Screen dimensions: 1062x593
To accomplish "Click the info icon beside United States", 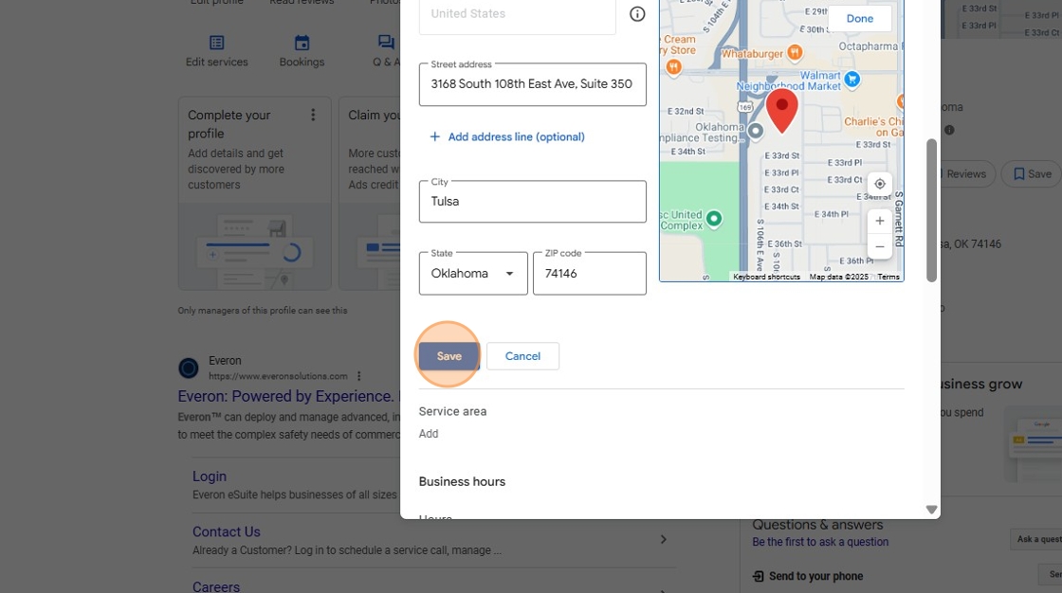I will coord(636,13).
